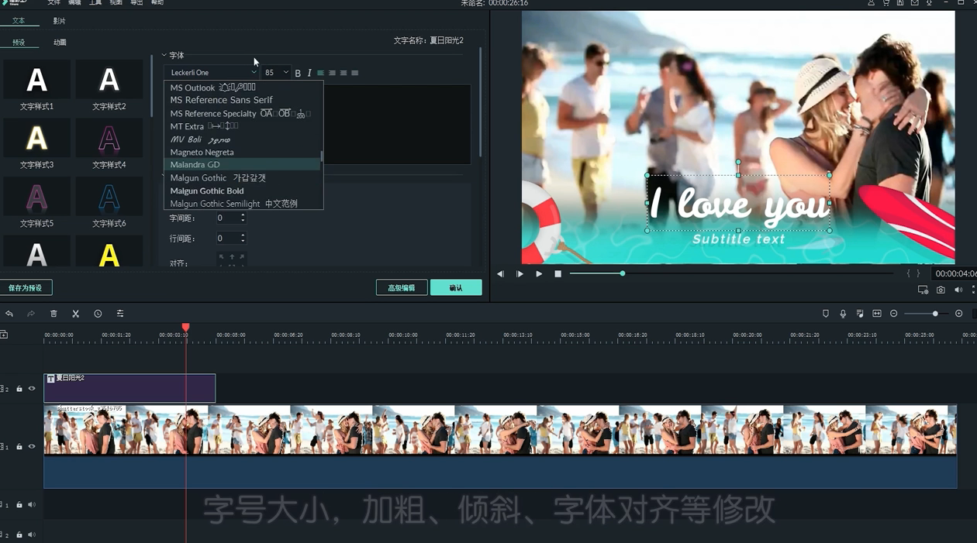This screenshot has width=977, height=543.
Task: Click the timeline zoom slider handle
Action: (935, 314)
